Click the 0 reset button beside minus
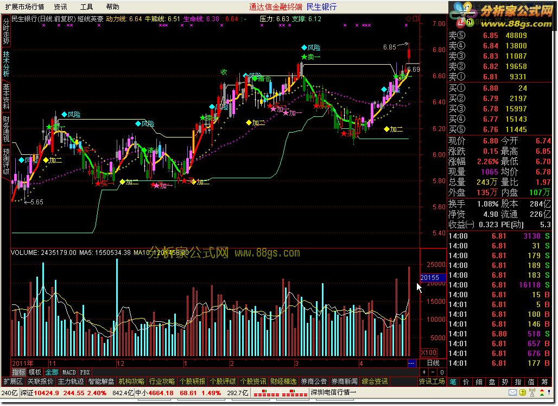 (x=442, y=372)
